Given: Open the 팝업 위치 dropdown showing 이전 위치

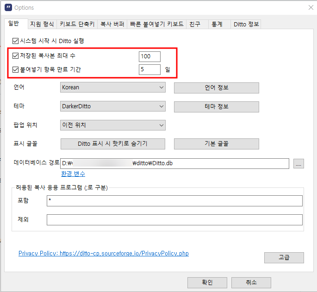Looking at the screenshot, I should pyautogui.click(x=113, y=125).
